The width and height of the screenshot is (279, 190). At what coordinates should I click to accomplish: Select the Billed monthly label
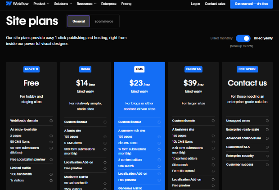click(221, 38)
